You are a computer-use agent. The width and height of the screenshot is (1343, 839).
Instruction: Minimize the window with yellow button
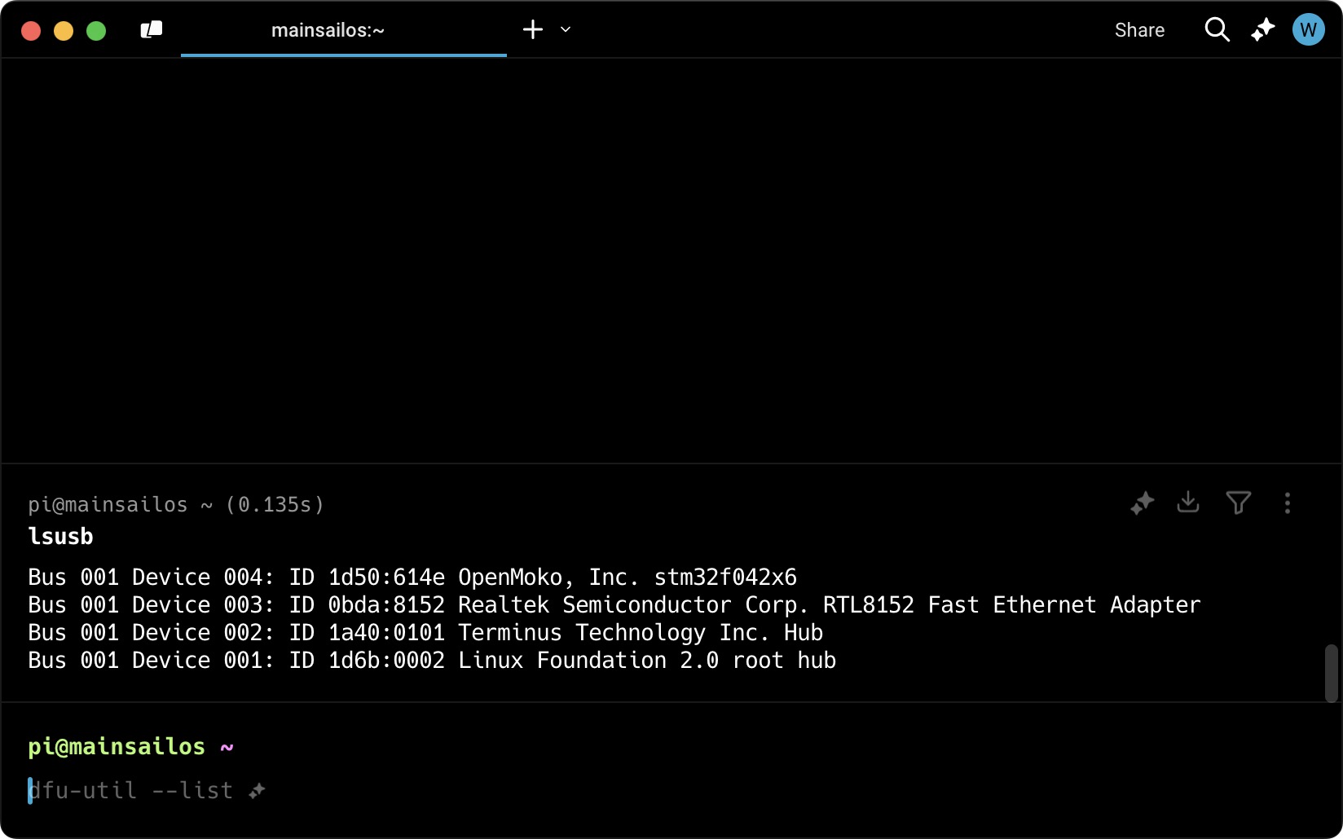64,31
